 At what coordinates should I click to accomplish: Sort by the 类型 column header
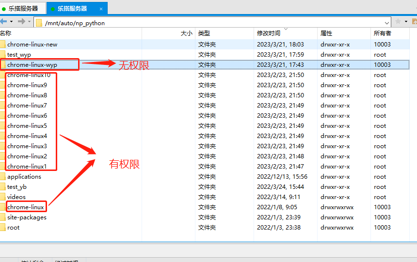point(225,33)
